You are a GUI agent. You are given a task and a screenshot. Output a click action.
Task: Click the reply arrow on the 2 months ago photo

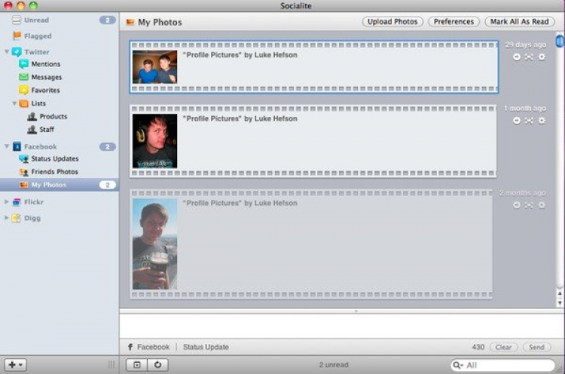pyautogui.click(x=517, y=205)
